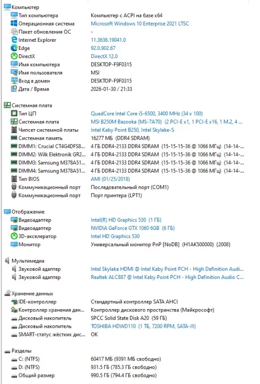
Task: Select the Универсальный монитор PnP value
Action: coord(160,244)
